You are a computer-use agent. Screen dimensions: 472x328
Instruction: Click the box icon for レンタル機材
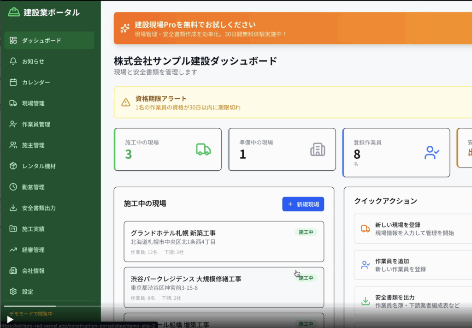click(13, 166)
